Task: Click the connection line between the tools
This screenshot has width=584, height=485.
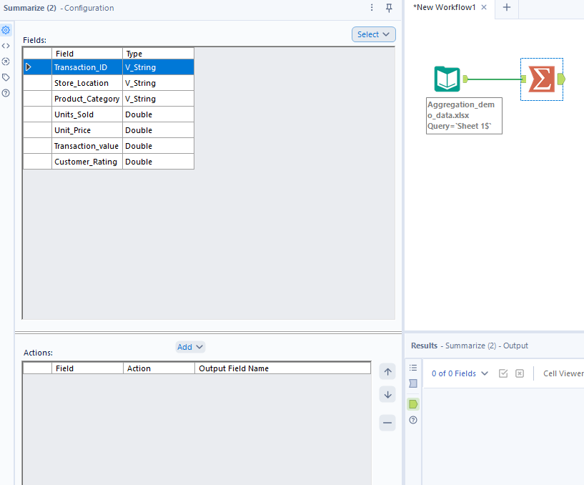Action: pos(495,79)
